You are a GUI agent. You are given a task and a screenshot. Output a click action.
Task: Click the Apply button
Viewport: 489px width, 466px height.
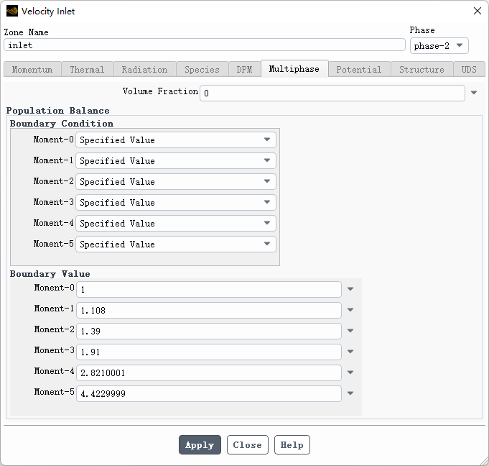pyautogui.click(x=200, y=444)
